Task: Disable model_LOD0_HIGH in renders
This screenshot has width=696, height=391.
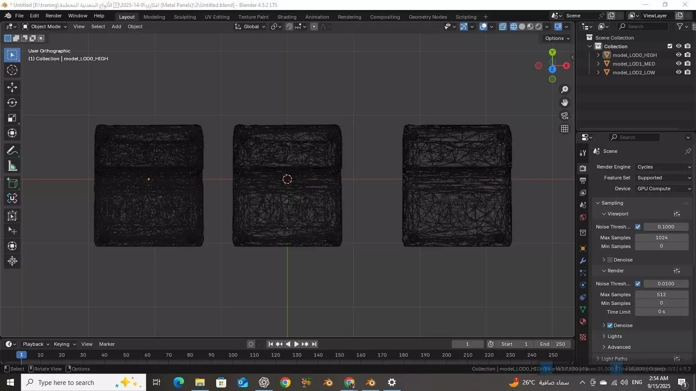Action: (x=687, y=55)
